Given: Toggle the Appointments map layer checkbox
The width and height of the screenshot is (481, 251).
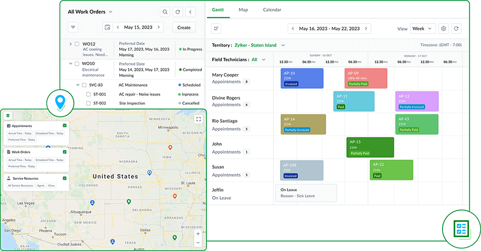Looking at the screenshot, I should pyautogui.click(x=65, y=126).
